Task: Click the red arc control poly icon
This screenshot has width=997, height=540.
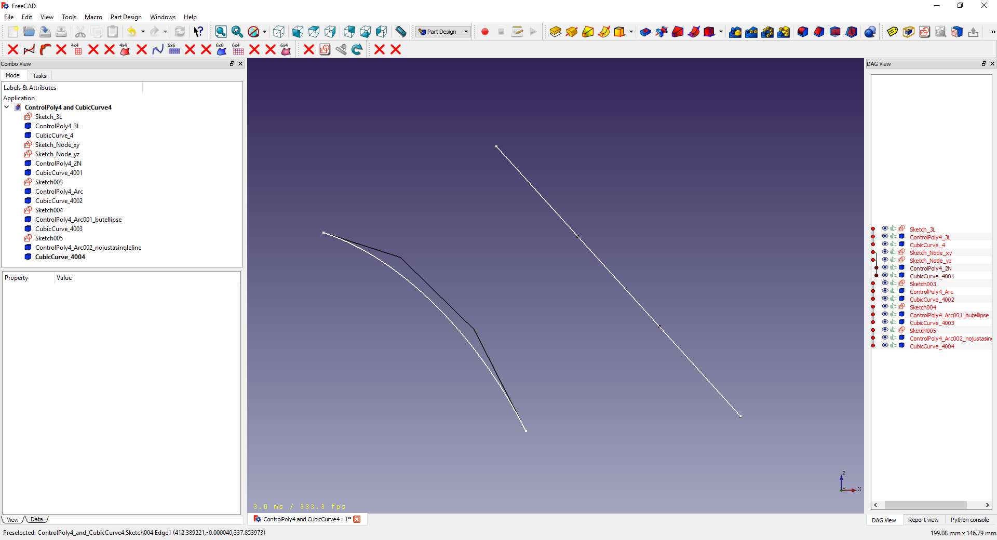Action: pos(45,49)
